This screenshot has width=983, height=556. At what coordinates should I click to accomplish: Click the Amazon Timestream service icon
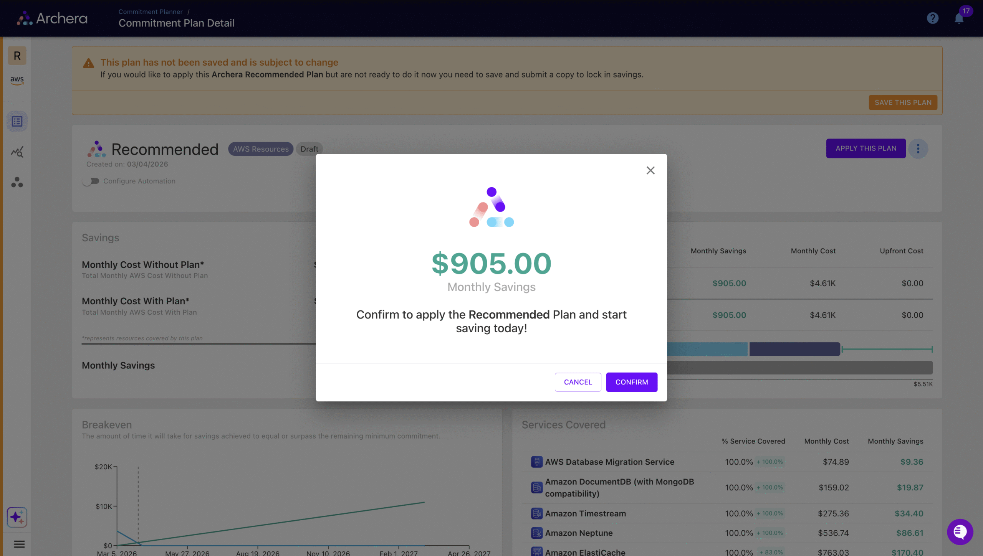coord(537,513)
